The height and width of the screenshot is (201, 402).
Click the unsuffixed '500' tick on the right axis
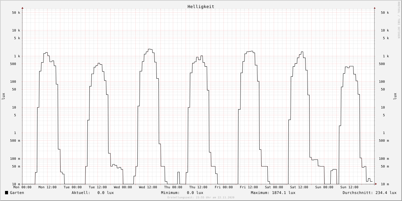[382, 64]
